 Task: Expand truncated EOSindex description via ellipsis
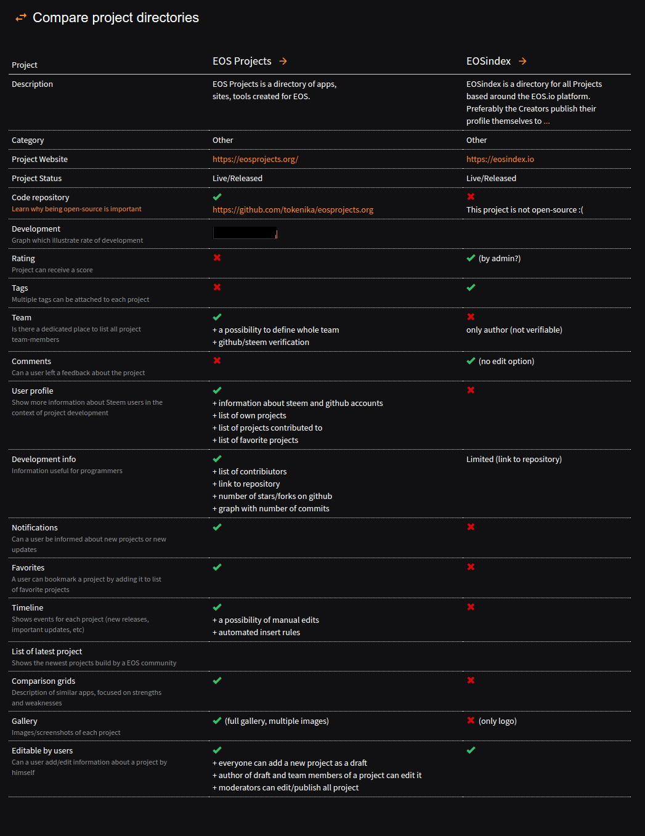click(x=546, y=121)
